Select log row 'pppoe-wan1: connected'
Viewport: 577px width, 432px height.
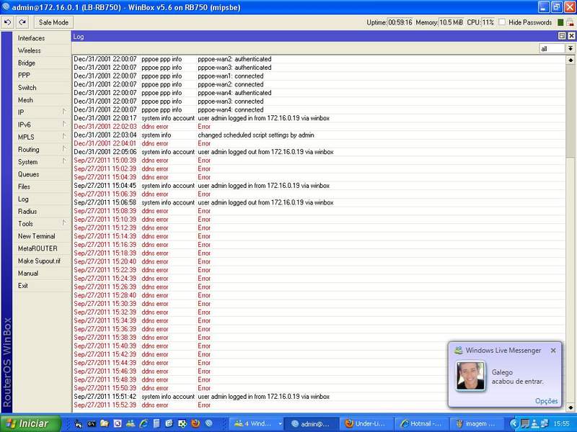pyautogui.click(x=319, y=76)
